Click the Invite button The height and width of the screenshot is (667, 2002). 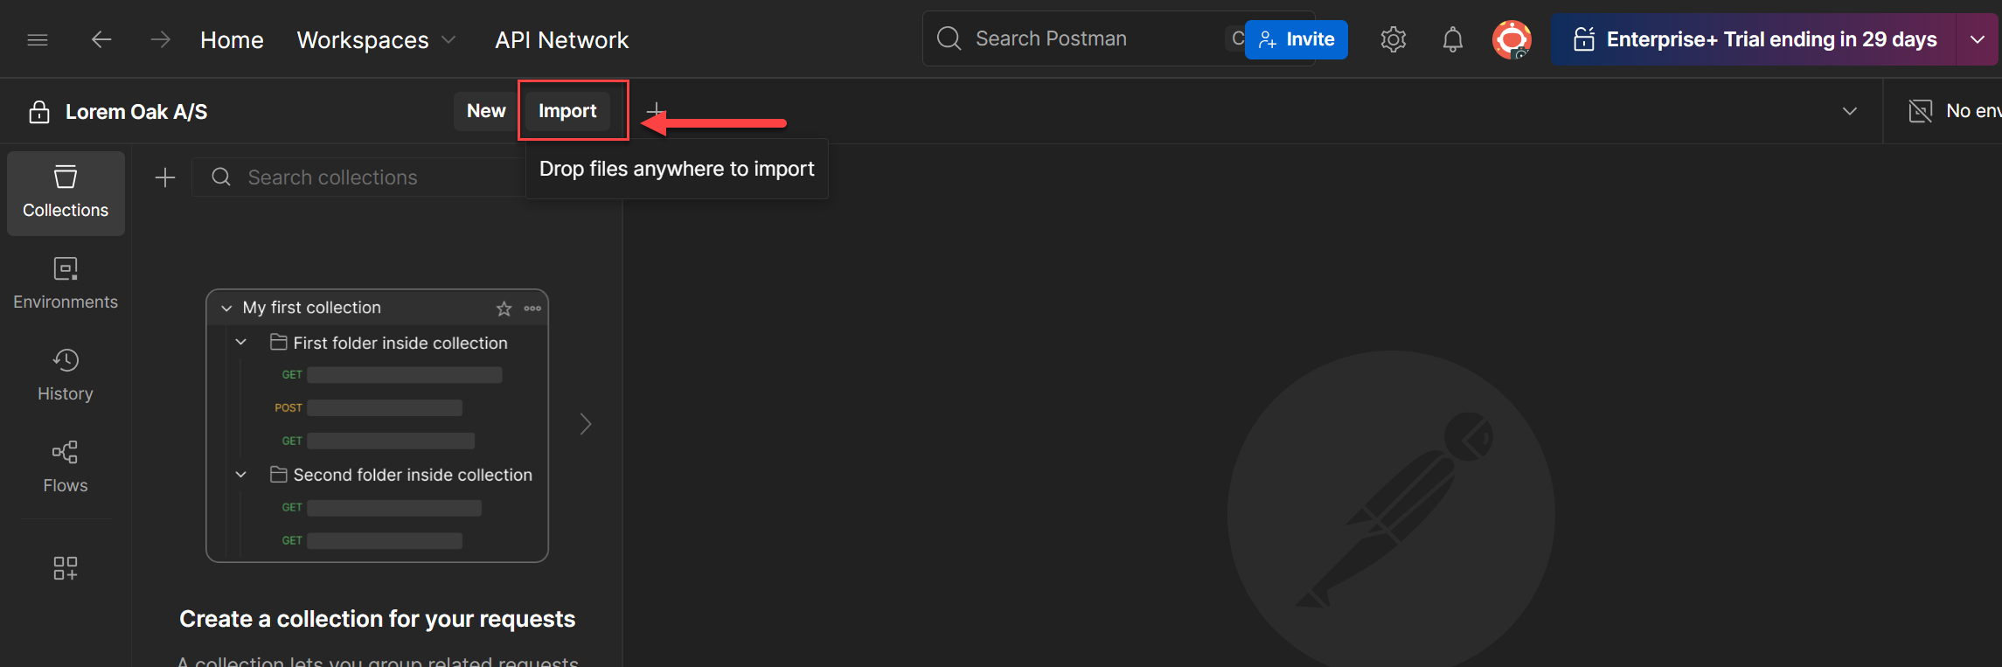[x=1296, y=39]
